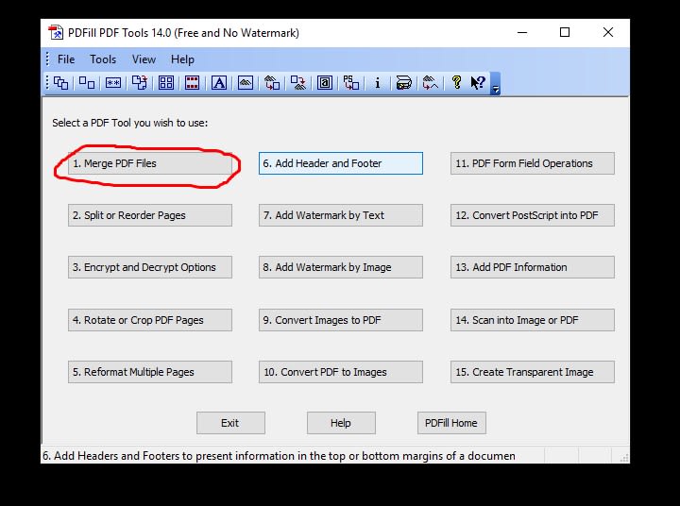Click the PDF Information 'i' icon
The image size is (680, 506).
coord(377,83)
